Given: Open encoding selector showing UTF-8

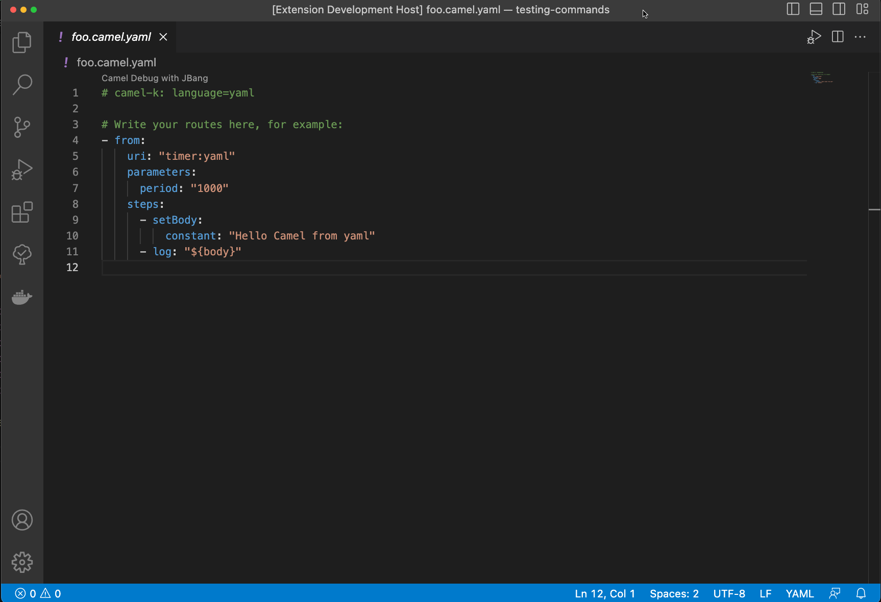Looking at the screenshot, I should pos(729,593).
